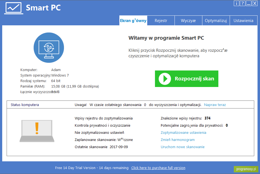
Task: Open the help question mark button
Action: click(x=243, y=3)
